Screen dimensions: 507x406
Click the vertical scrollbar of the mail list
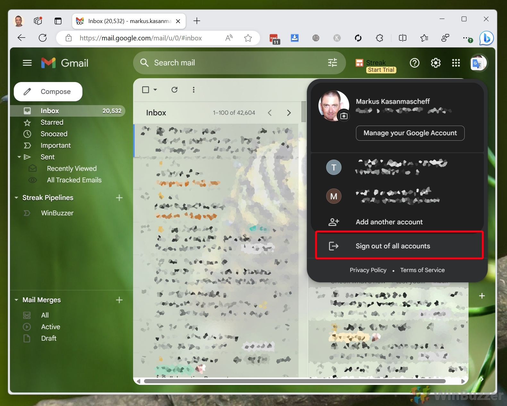[x=303, y=112]
